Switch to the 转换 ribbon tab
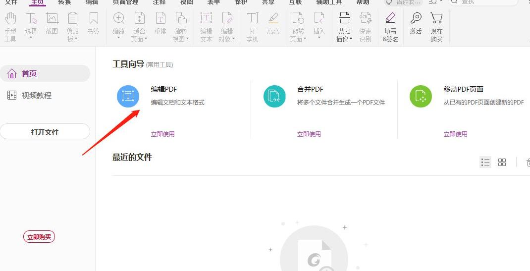This screenshot has height=271, width=530. [x=64, y=2]
